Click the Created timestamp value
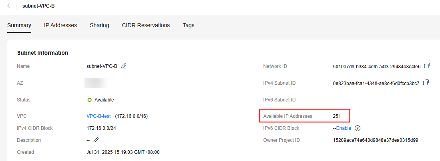 point(123,152)
